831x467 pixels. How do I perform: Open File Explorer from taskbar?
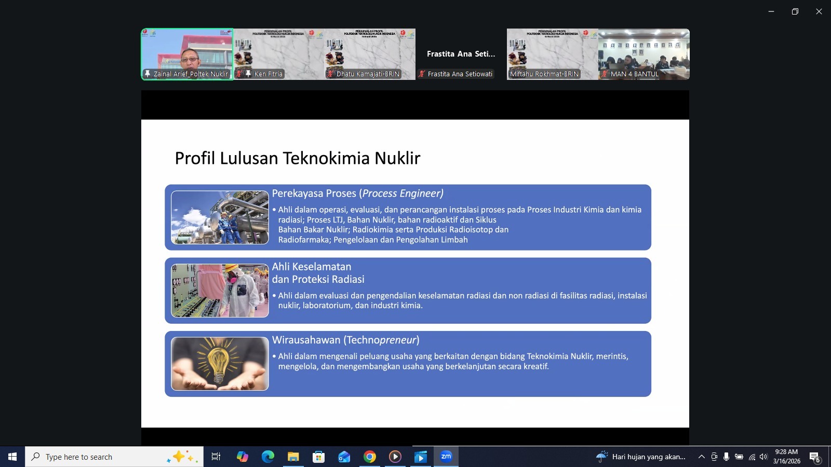(293, 457)
